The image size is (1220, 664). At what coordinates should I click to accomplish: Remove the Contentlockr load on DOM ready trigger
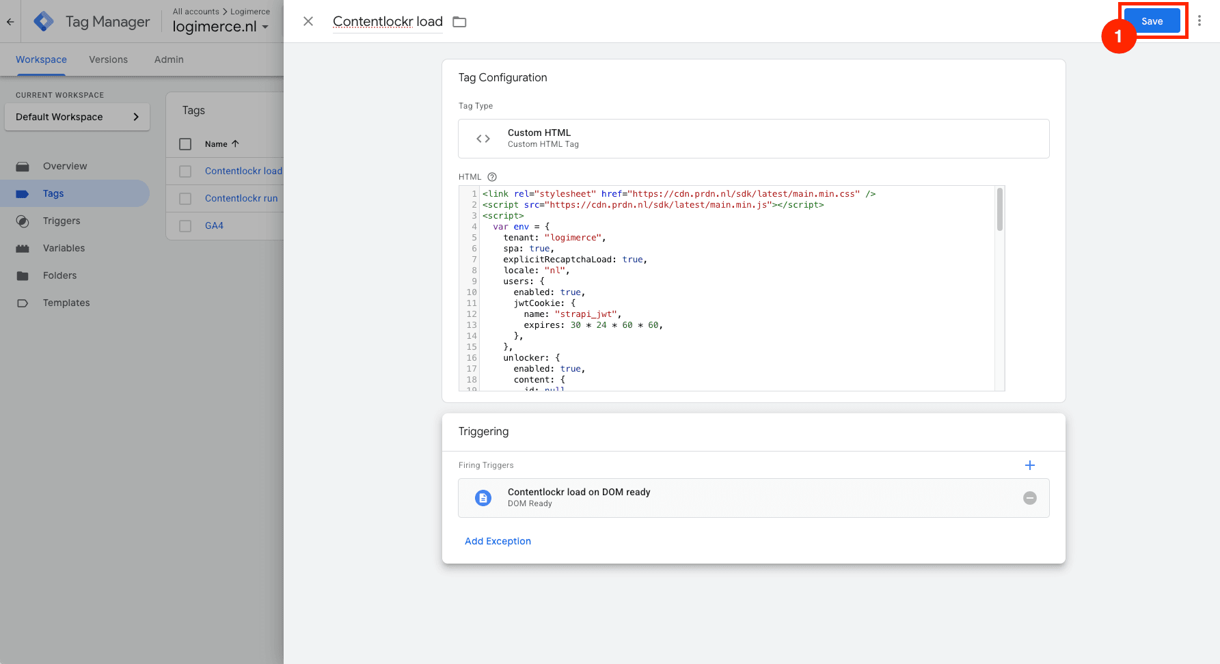[x=1030, y=498]
